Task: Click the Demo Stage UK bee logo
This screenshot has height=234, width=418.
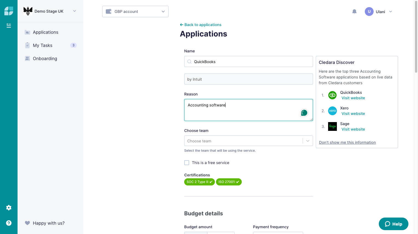Action: click(28, 11)
